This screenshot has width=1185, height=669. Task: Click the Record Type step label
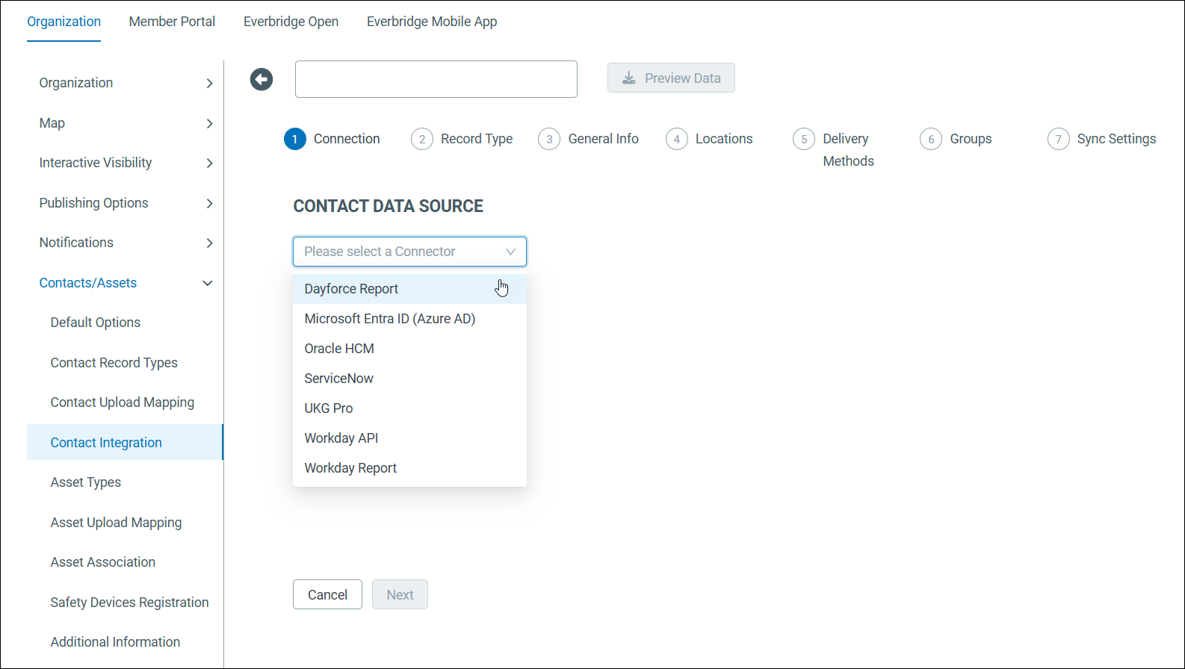click(477, 139)
